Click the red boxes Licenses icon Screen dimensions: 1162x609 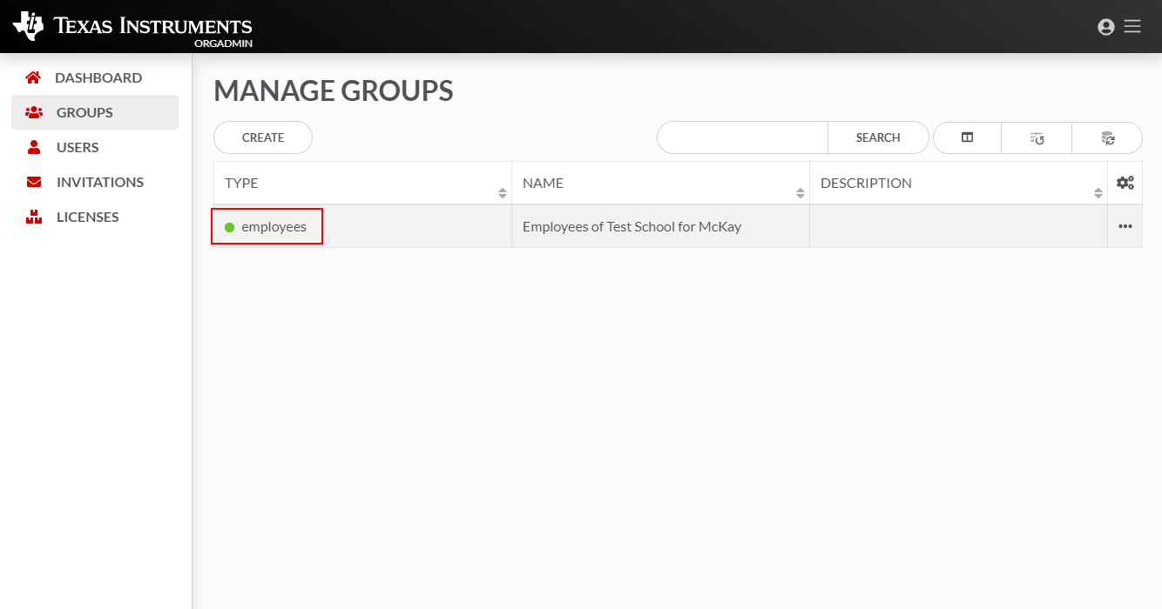point(34,217)
